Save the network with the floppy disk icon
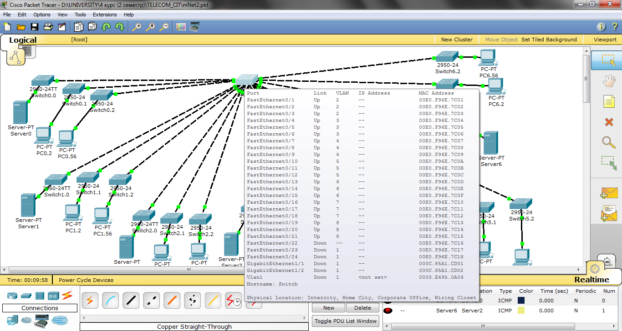This screenshot has height=331, width=622. pos(35,27)
